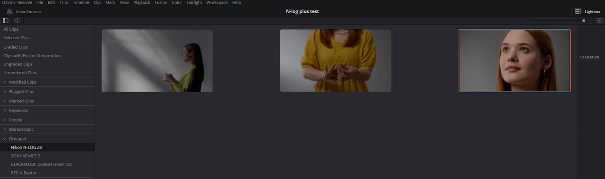Open the Help menu
The height and width of the screenshot is (179, 605).
click(x=236, y=2)
